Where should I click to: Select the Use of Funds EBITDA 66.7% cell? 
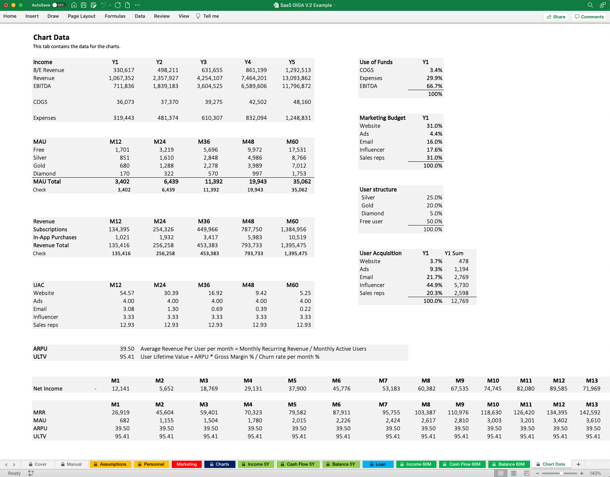click(x=434, y=86)
